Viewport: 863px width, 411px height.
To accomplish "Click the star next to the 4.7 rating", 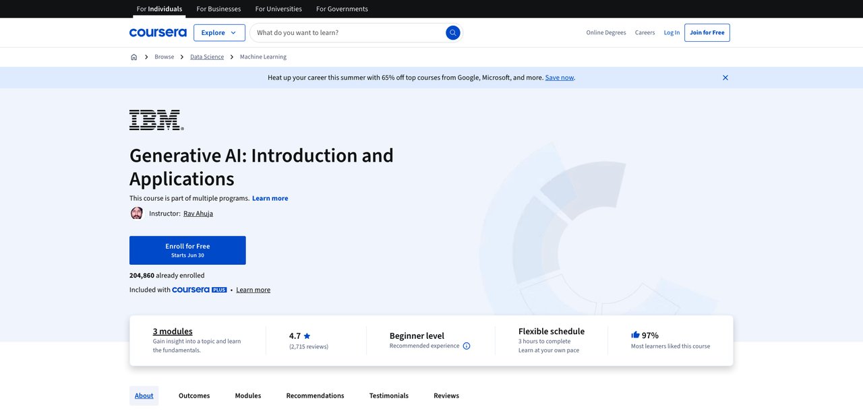I will pos(307,336).
